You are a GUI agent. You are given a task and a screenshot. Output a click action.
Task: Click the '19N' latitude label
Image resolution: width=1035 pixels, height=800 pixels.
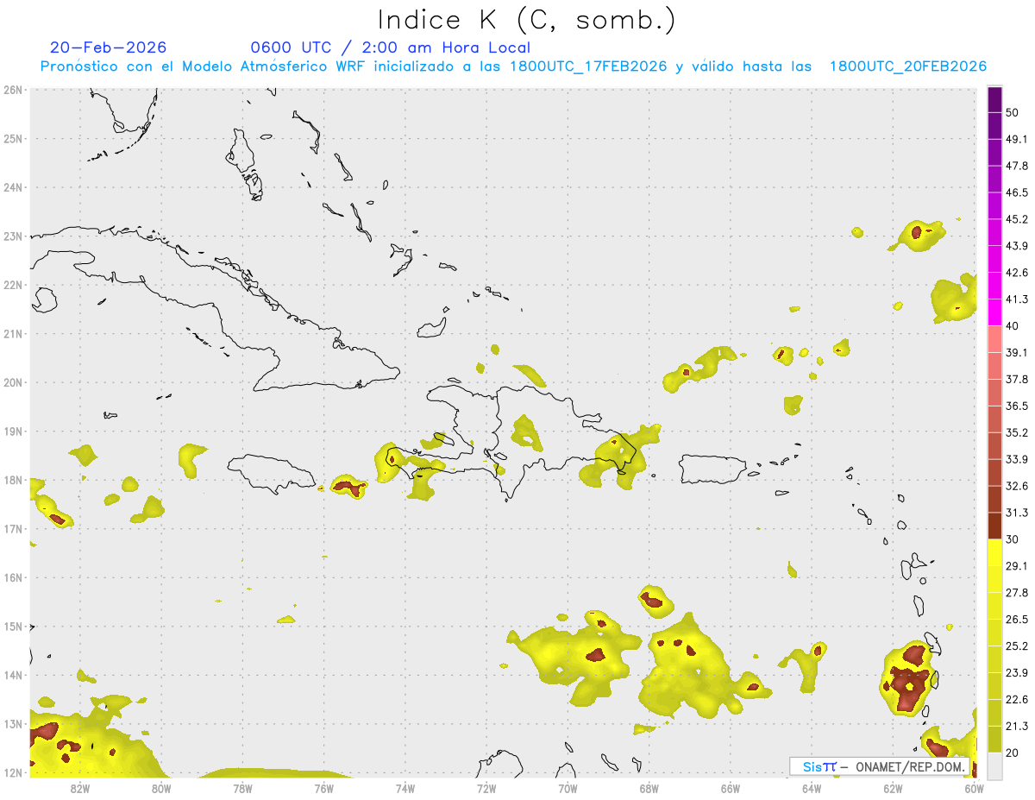[x=12, y=431]
